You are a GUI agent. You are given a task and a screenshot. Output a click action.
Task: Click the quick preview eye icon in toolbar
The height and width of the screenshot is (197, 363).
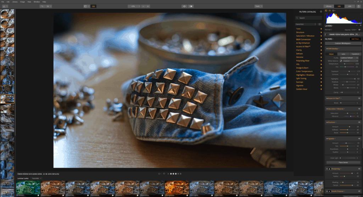(x=184, y=6)
